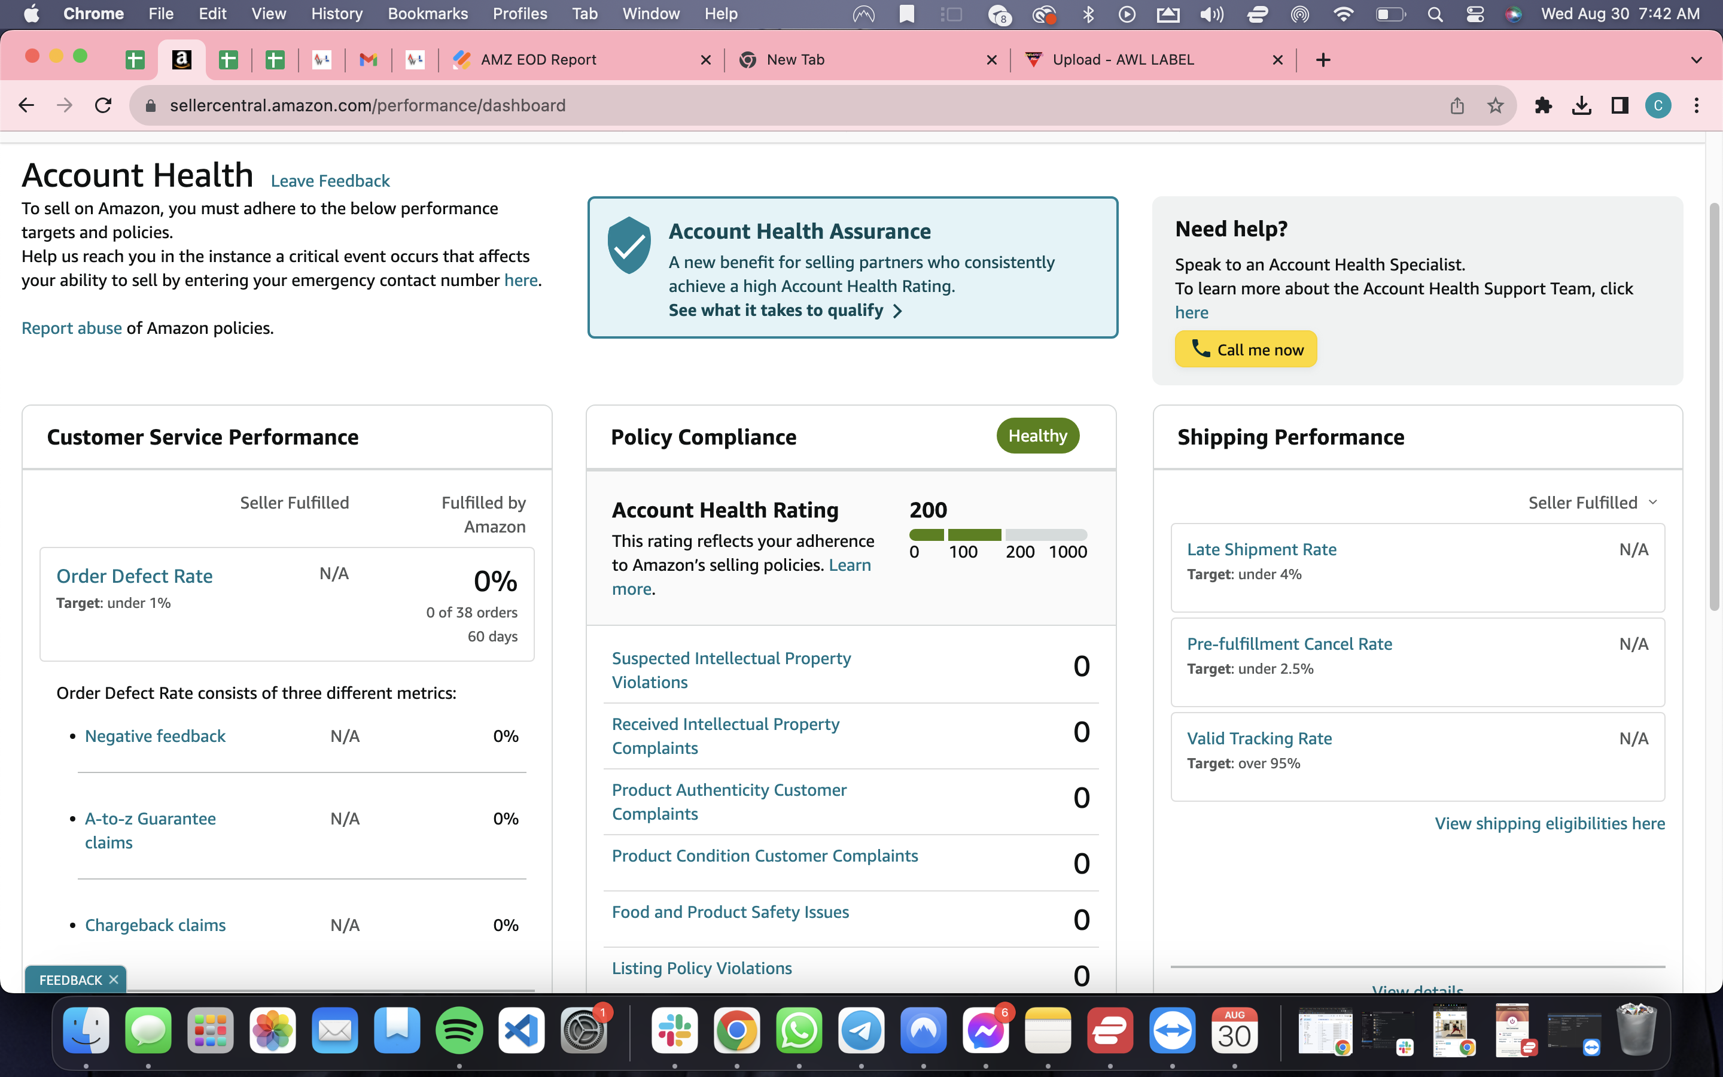Launch Spotify from the Dock
The image size is (1723, 1077).
459,1031
